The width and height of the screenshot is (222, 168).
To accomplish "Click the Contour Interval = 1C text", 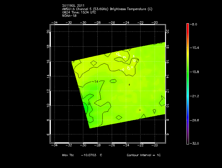I will pos(144,155).
